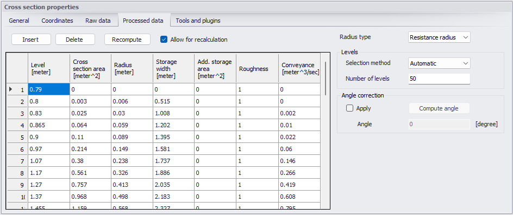Click Storage width cell 1.395

click(173, 138)
